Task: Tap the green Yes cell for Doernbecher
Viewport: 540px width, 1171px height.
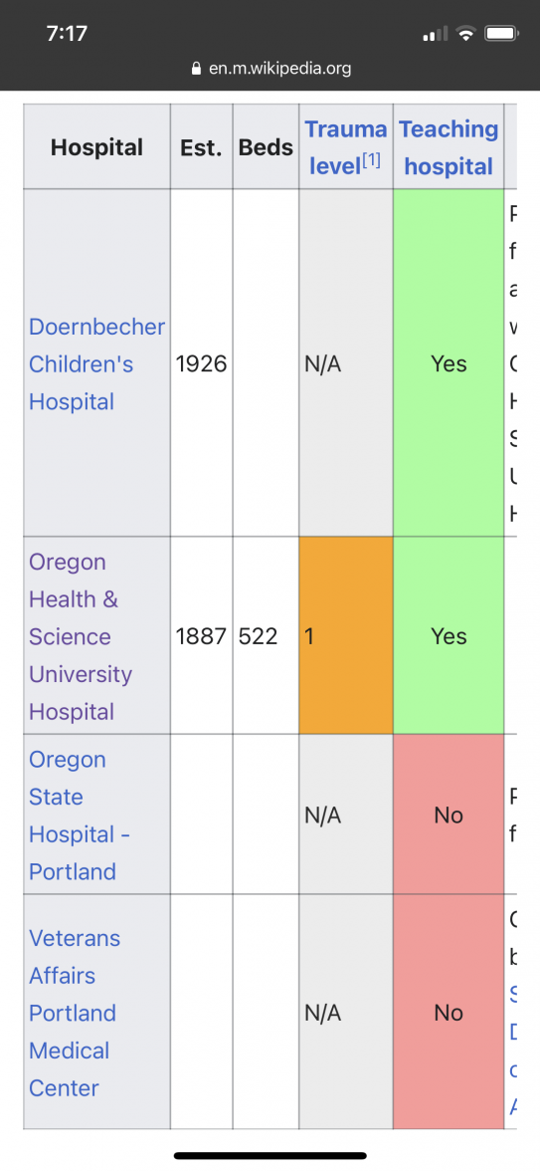Action: point(450,362)
